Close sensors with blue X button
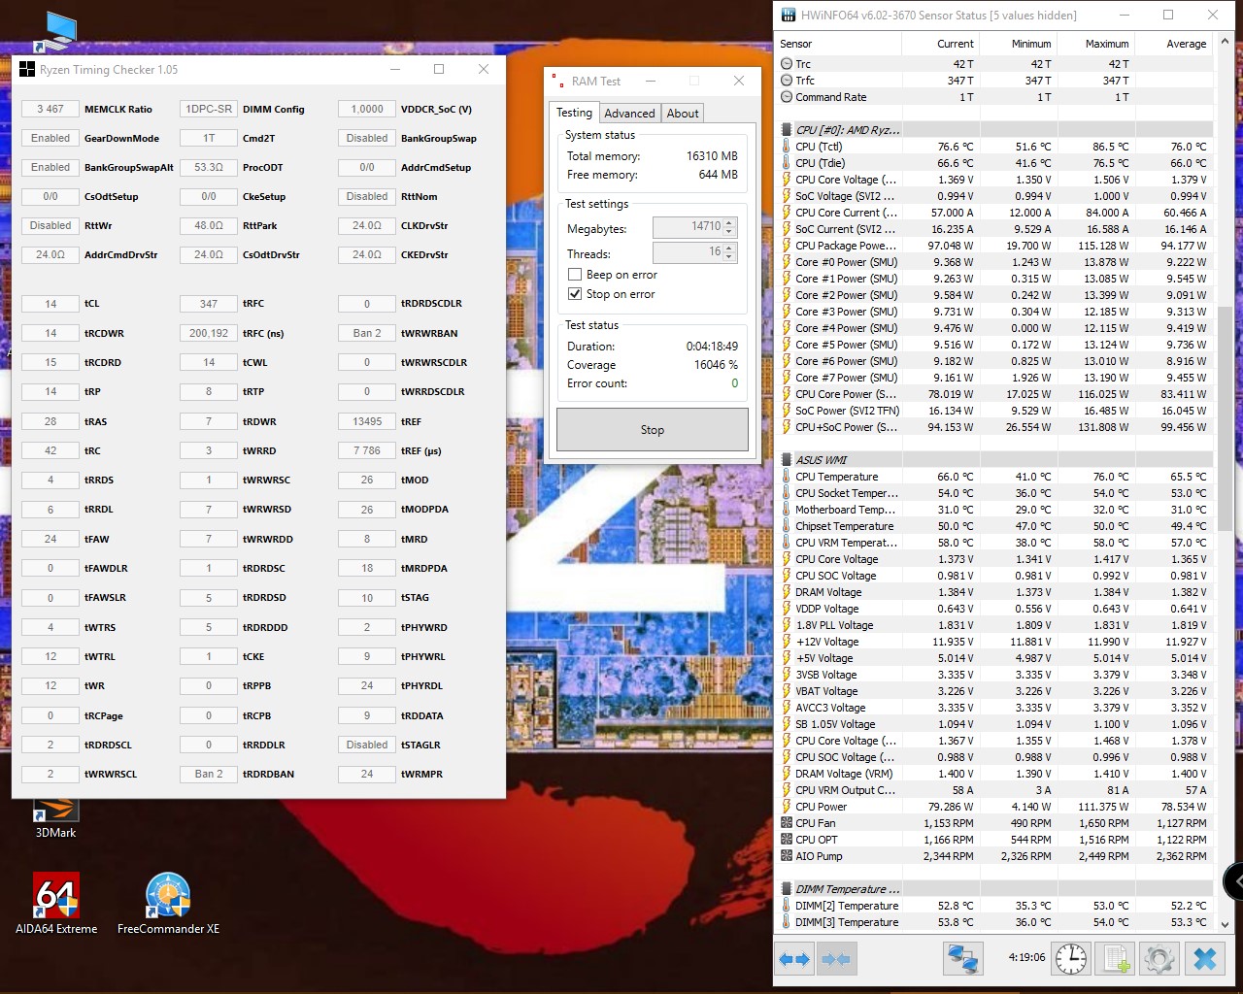 pyautogui.click(x=1205, y=959)
